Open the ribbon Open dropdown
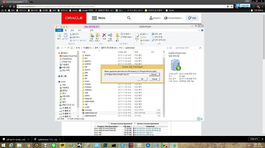Viewport: 265px width, 148px height. point(144,34)
